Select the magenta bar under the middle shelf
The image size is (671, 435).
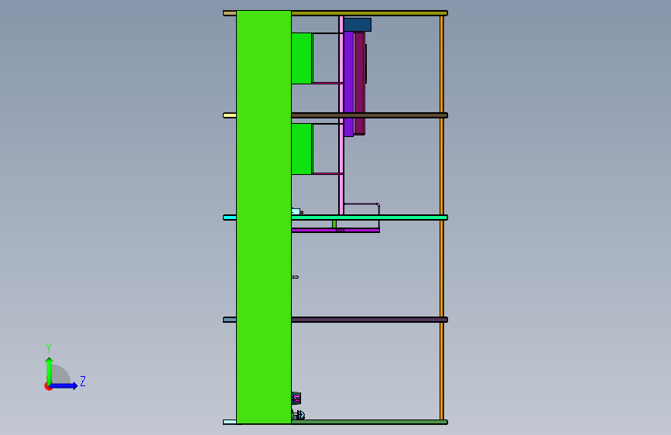pos(336,231)
